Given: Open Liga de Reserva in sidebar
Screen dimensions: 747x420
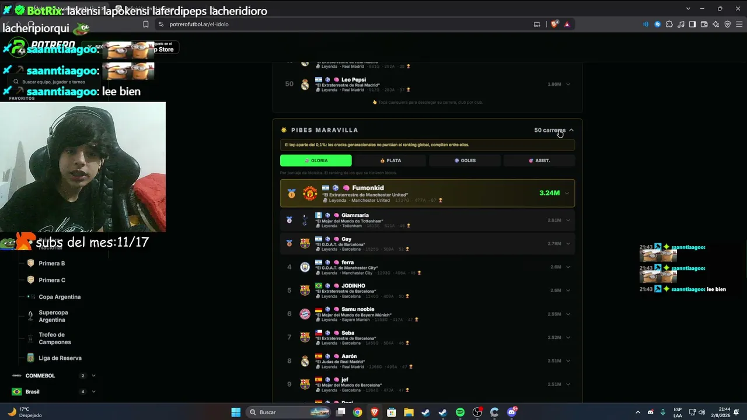Looking at the screenshot, I should 60,358.
